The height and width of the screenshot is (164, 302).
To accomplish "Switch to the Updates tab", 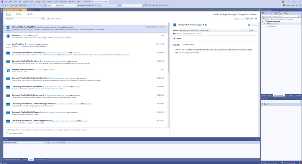I will 30,14.
